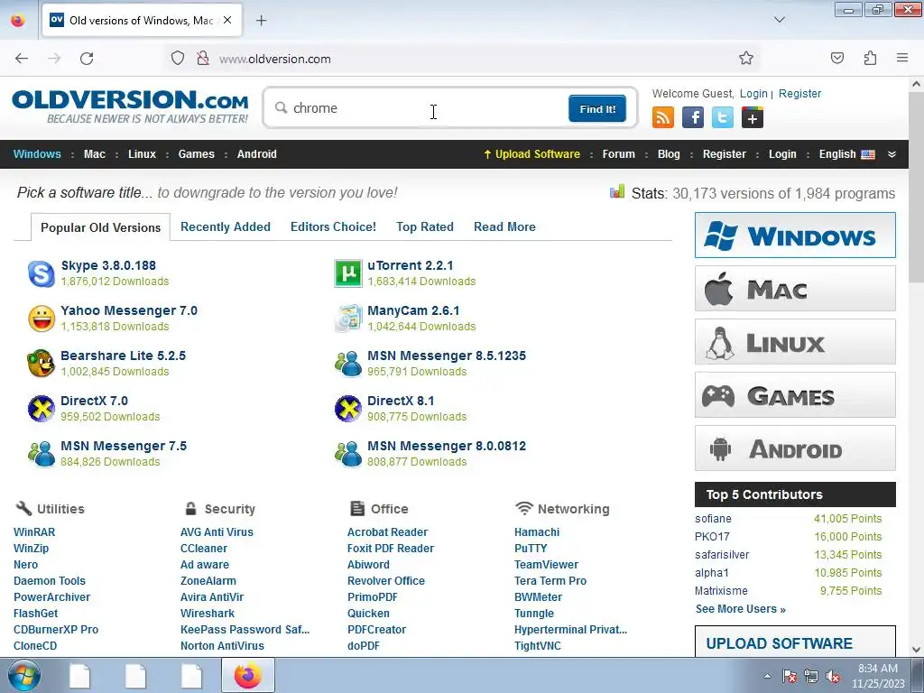
Task: Open the browser extensions puzzle icon
Action: tap(871, 58)
